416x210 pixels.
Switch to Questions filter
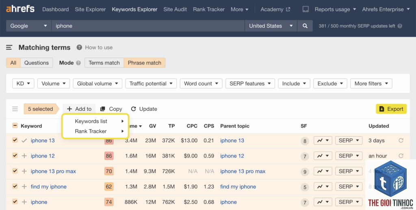click(x=37, y=63)
